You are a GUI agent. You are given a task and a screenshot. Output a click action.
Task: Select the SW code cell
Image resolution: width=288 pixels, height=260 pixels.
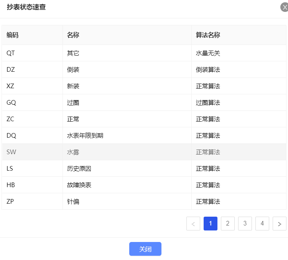tap(32, 152)
